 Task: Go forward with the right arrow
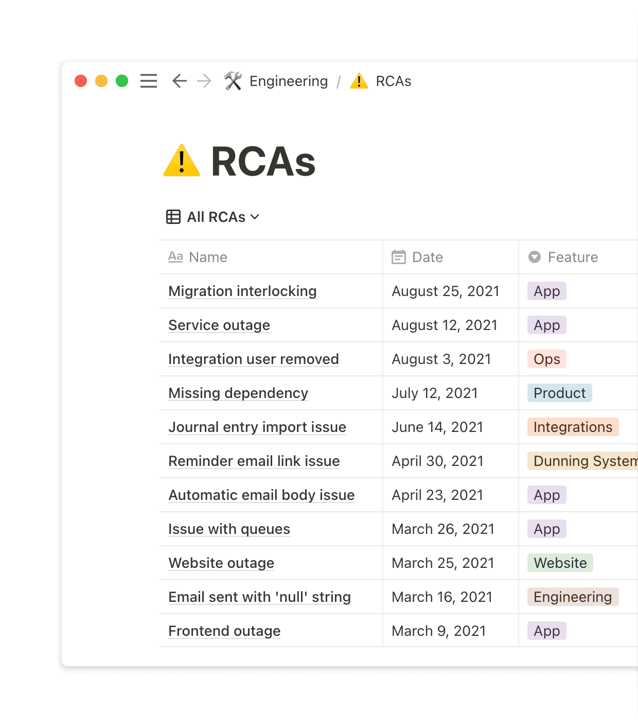(x=204, y=81)
